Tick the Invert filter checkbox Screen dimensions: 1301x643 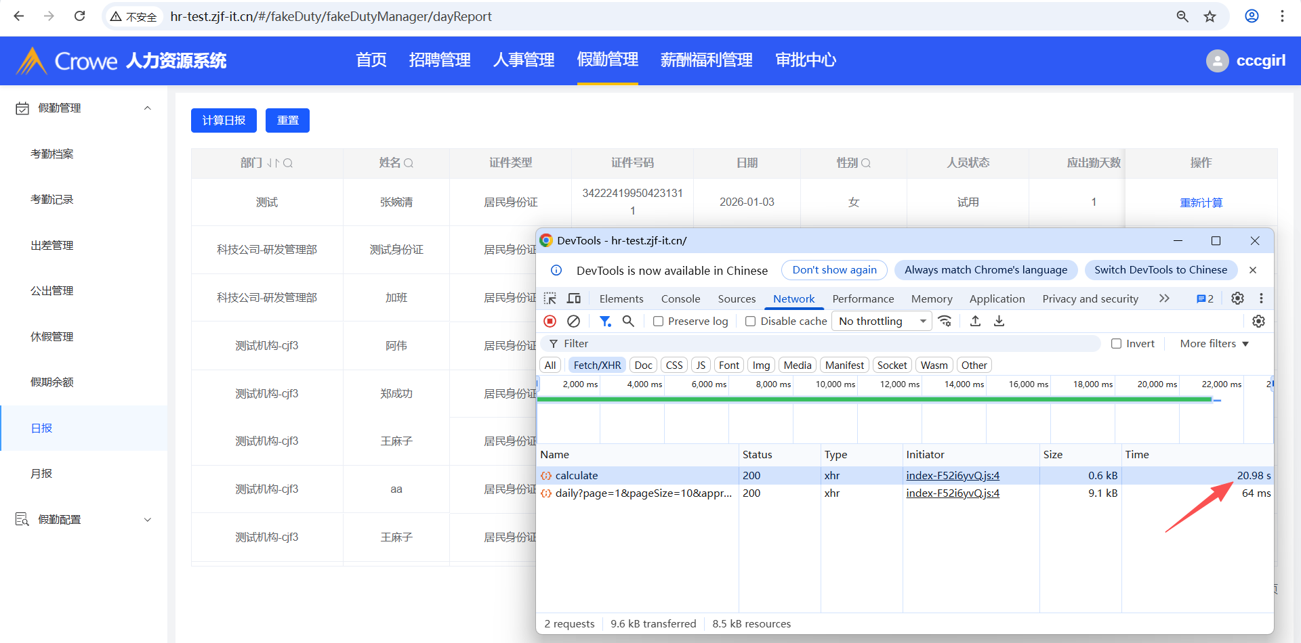click(1116, 344)
